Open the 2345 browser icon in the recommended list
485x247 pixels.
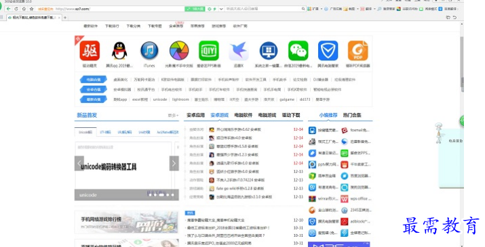[x=345, y=210]
